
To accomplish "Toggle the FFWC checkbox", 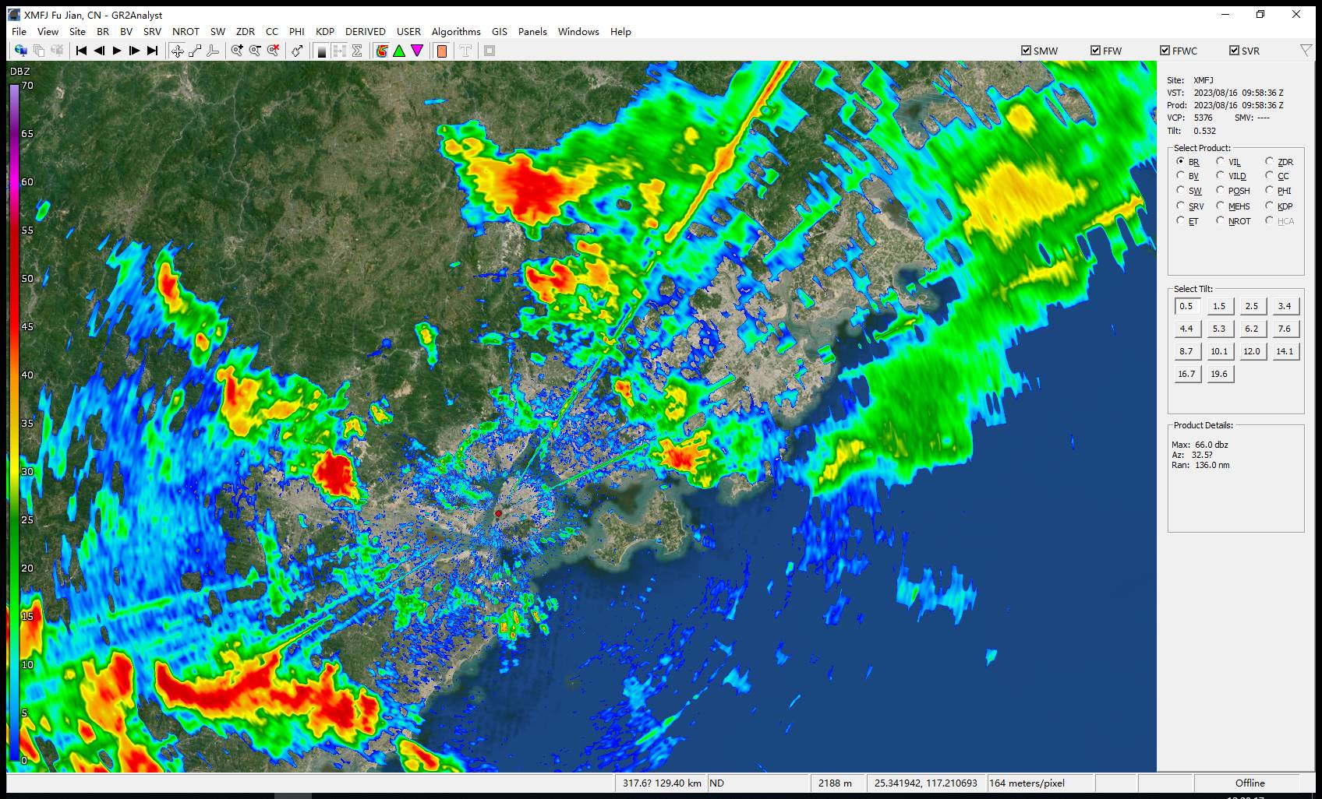I will click(x=1165, y=51).
